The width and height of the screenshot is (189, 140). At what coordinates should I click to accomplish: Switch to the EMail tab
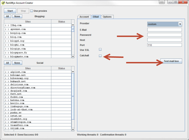point(96,17)
